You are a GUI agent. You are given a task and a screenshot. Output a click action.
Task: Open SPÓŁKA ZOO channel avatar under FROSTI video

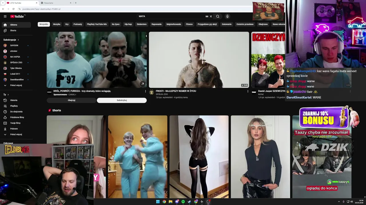(152, 92)
